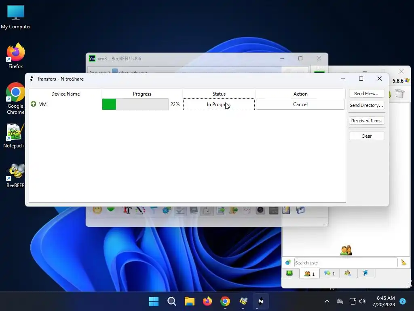The width and height of the screenshot is (414, 311).
Task: Click the send file green arrow document icon
Action: (220, 210)
